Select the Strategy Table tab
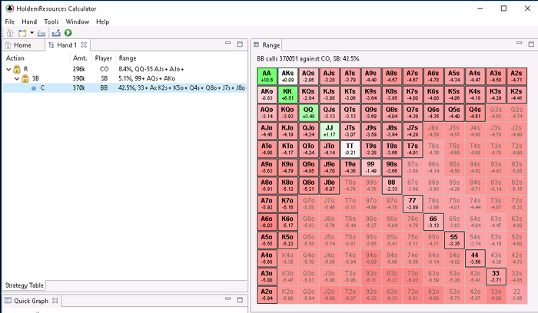 (24, 285)
